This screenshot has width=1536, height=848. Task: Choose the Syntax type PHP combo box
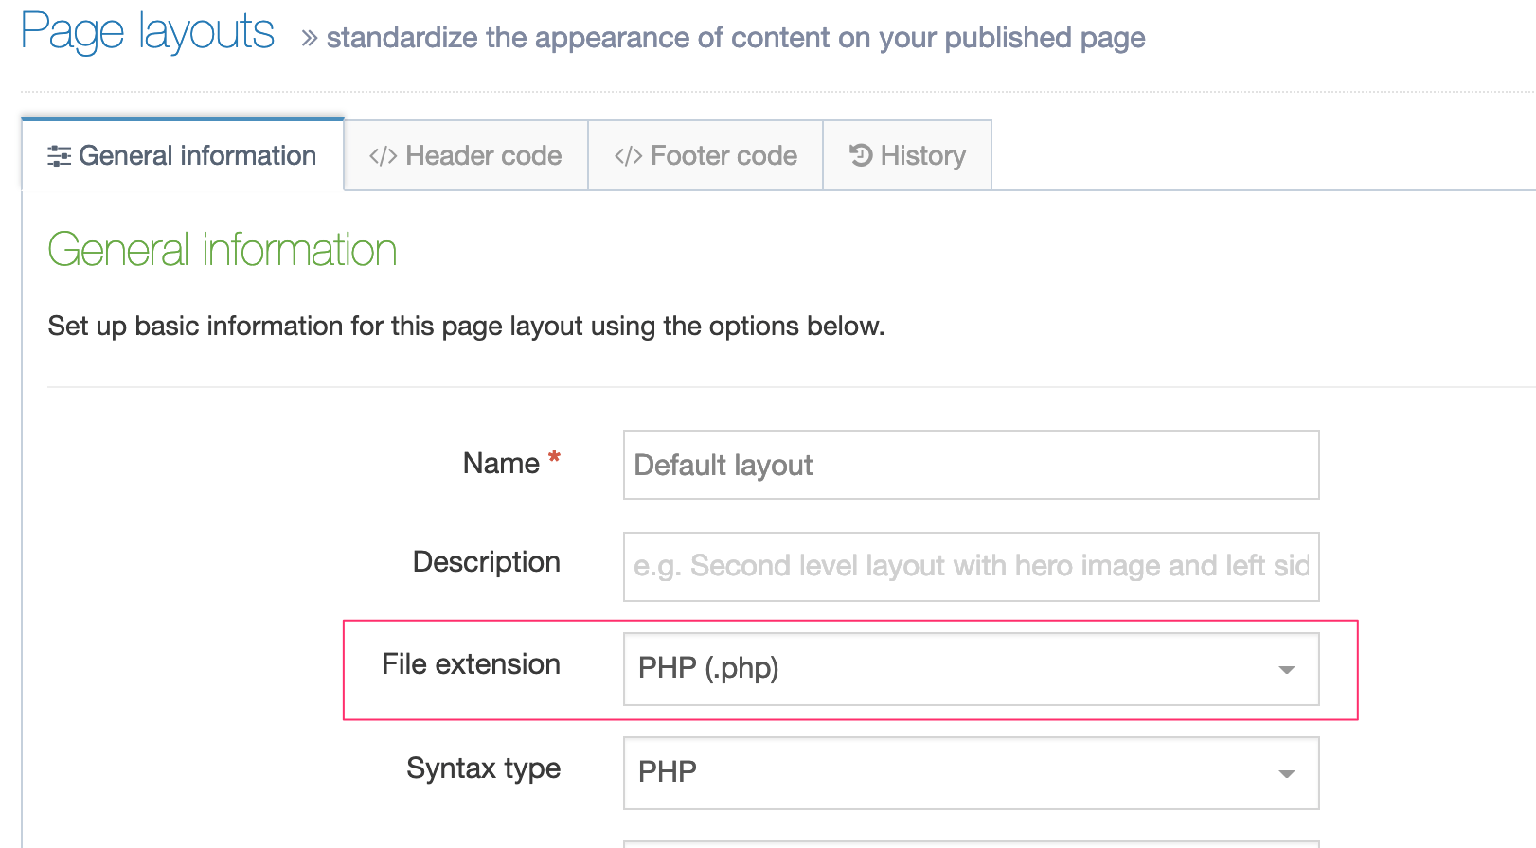tap(947, 773)
